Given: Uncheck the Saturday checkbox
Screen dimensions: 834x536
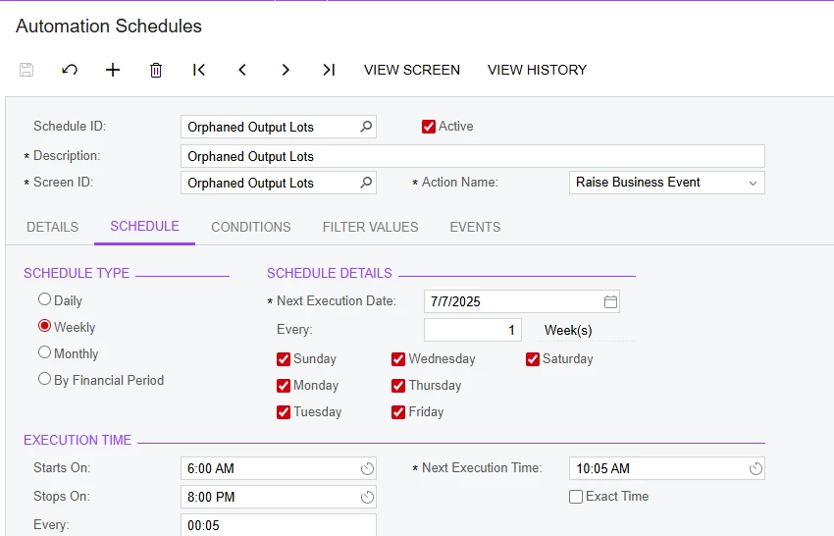Looking at the screenshot, I should [533, 359].
